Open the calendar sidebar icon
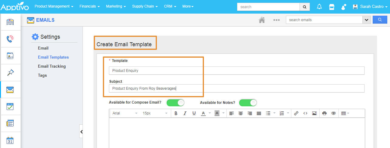Image resolution: width=390 pixels, height=148 pixels. click(10, 140)
